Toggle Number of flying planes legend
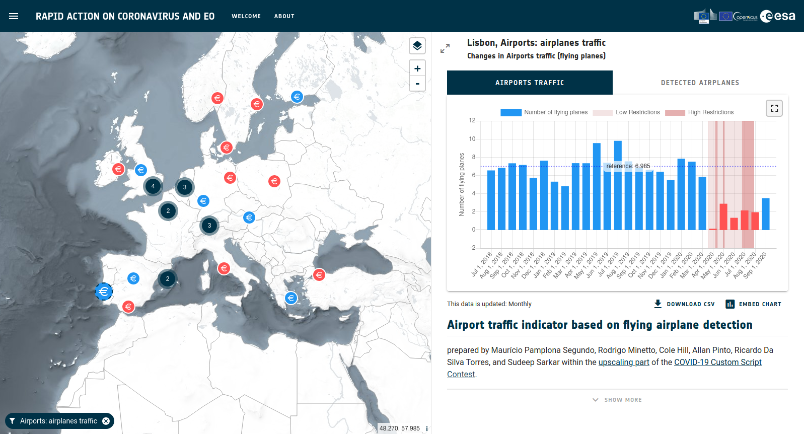 coord(544,112)
